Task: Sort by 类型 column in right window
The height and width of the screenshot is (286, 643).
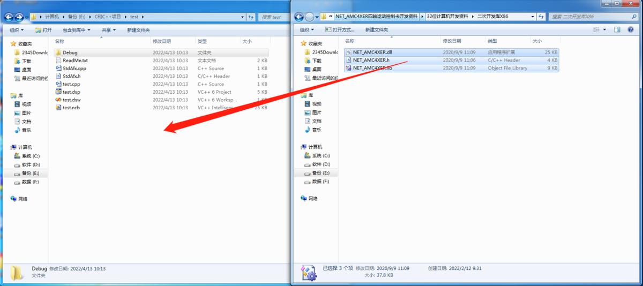Action: 492,41
